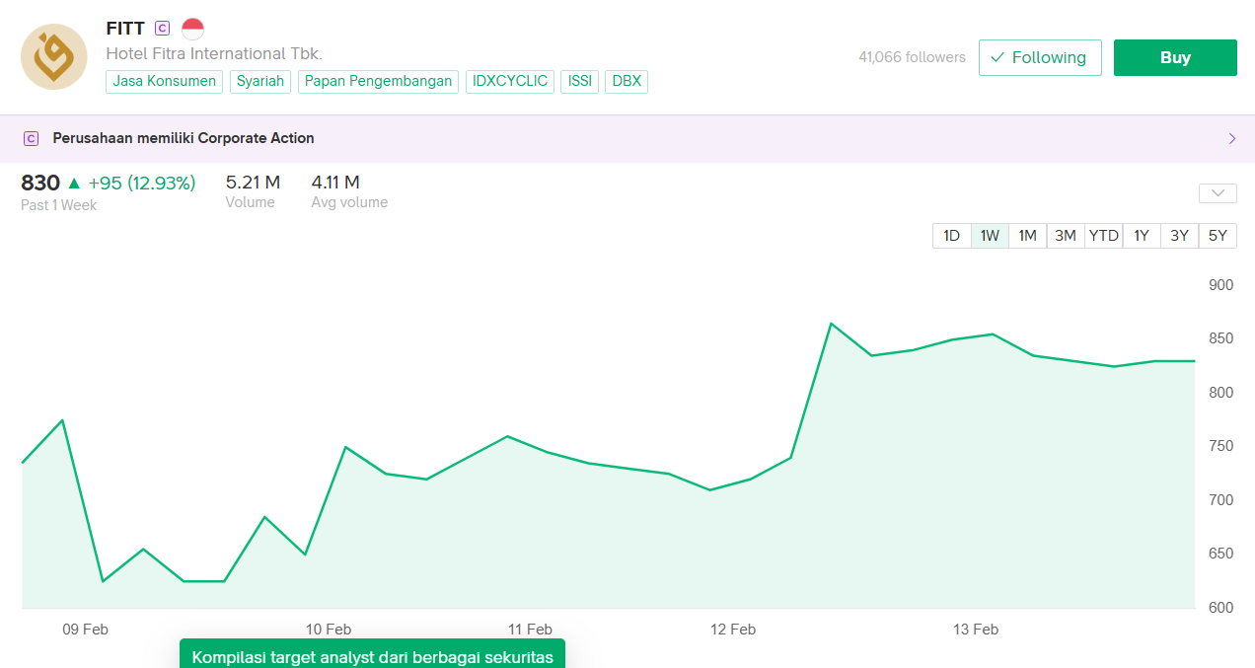The width and height of the screenshot is (1255, 668).
Task: Open the Jasa Konsumen sector tag
Action: tap(164, 81)
